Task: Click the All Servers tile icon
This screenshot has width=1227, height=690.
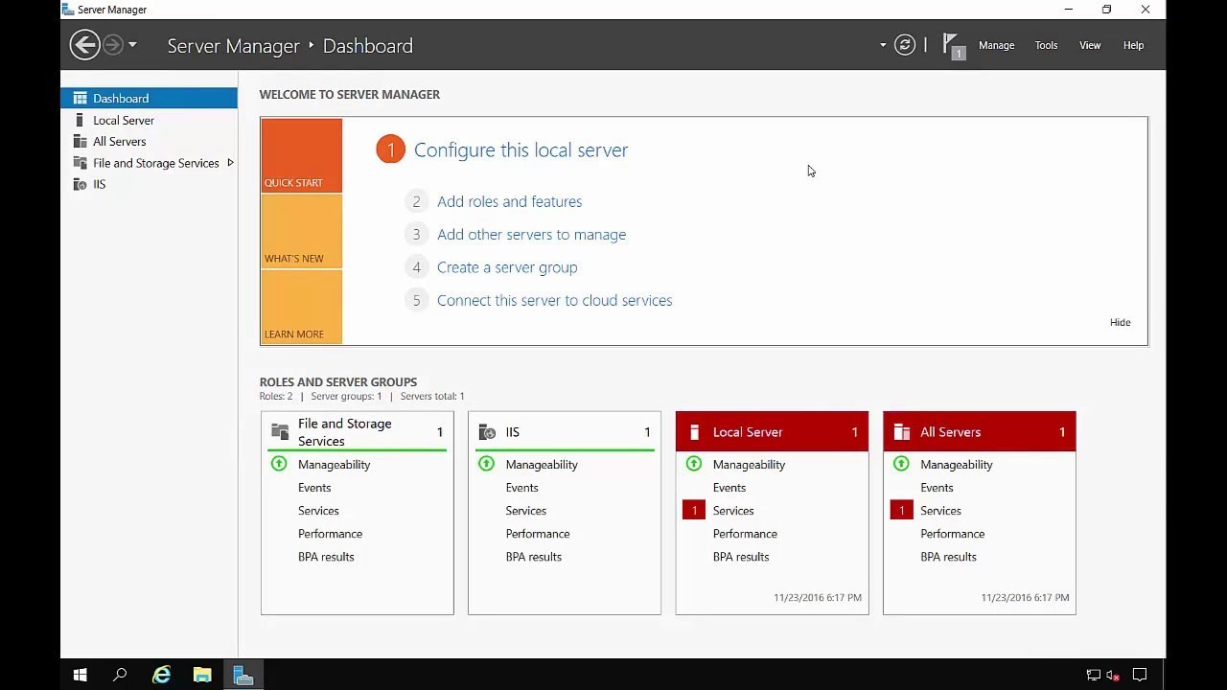Action: [x=901, y=432]
